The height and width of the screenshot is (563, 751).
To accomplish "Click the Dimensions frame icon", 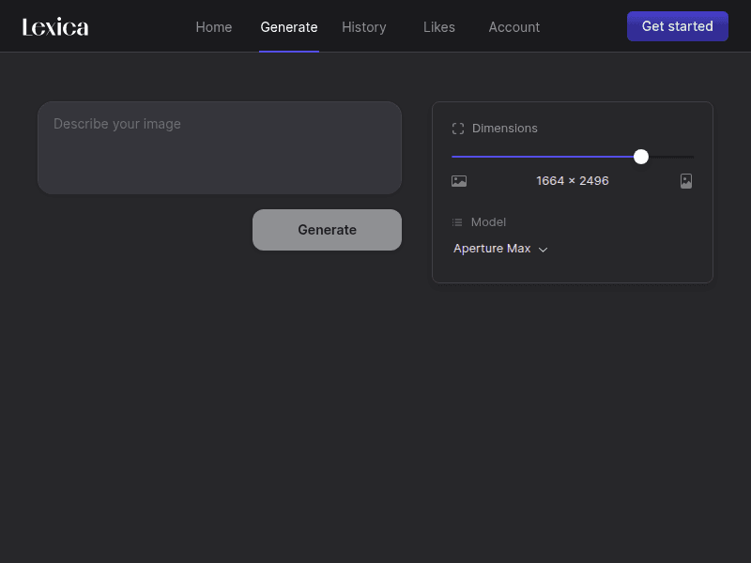I will [458, 129].
